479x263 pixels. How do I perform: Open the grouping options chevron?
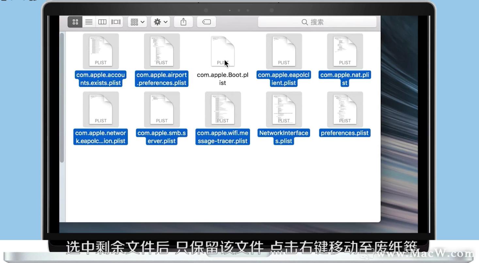point(142,22)
